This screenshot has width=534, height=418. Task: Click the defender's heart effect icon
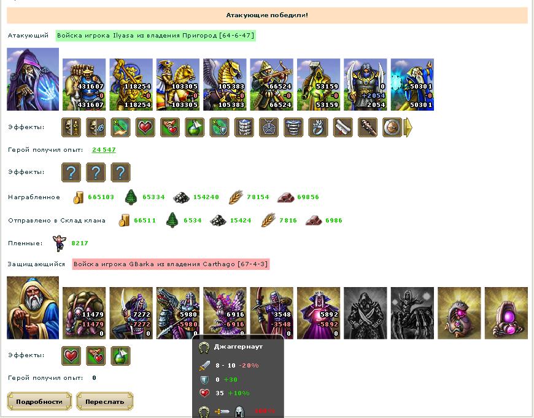71,356
